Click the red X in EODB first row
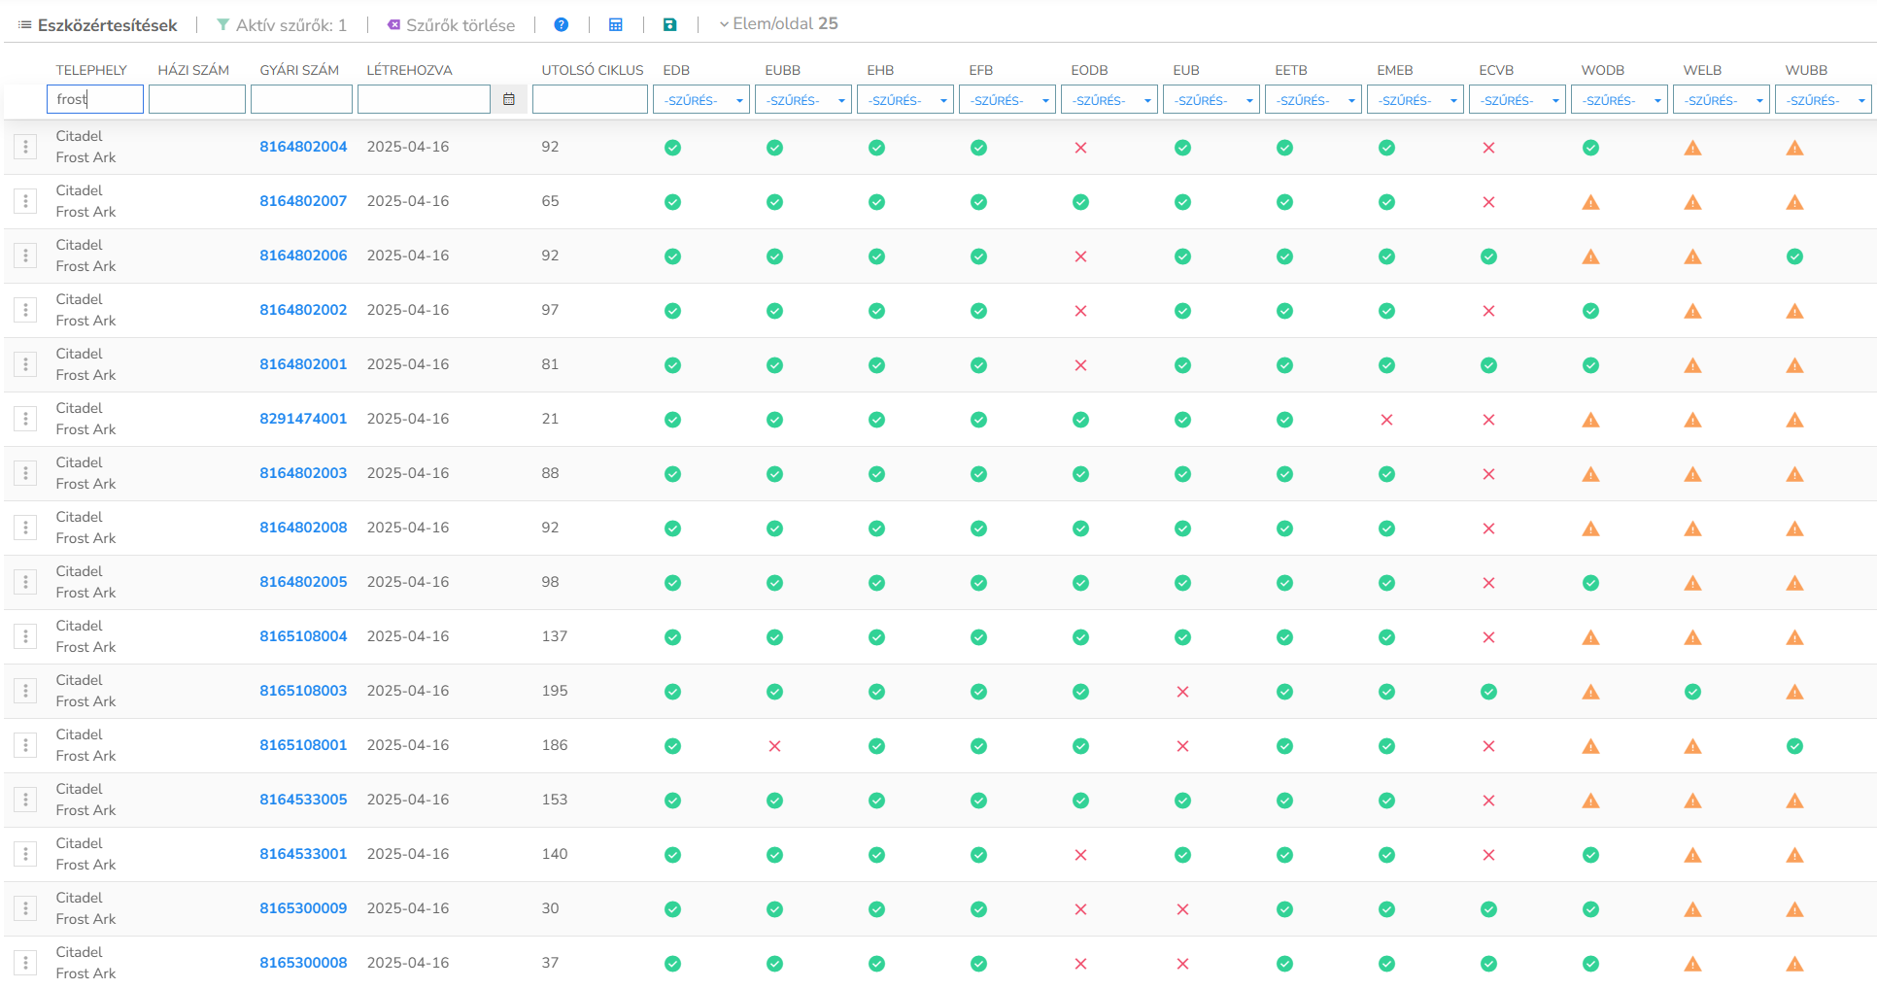The width and height of the screenshot is (1877, 989). point(1080,148)
